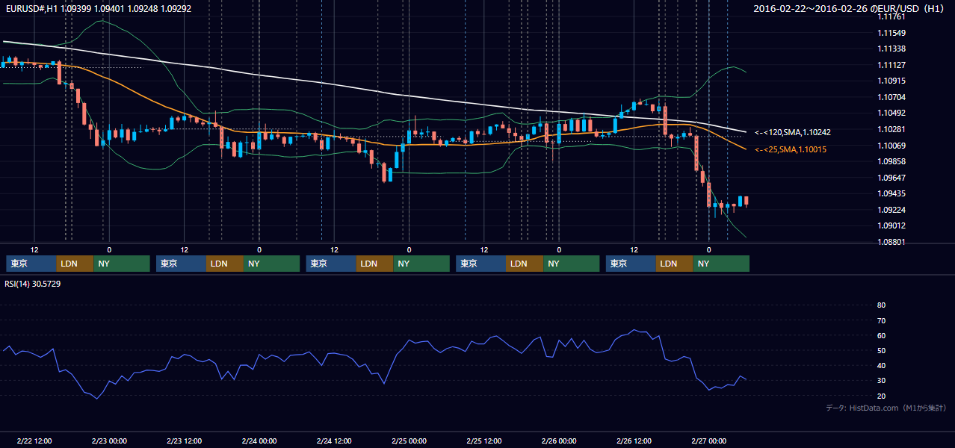Viewport: 955px width, 448px height.
Task: Click the 120 SMA 1.10242 label
Action: pos(793,132)
